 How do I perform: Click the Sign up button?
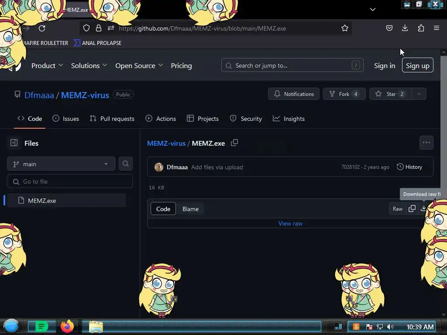coord(418,65)
